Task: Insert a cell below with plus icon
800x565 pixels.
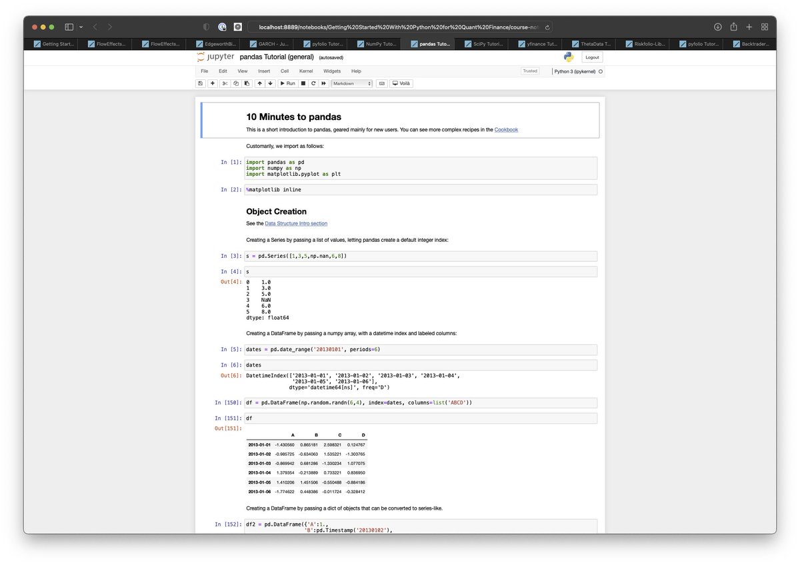Action: coord(213,83)
